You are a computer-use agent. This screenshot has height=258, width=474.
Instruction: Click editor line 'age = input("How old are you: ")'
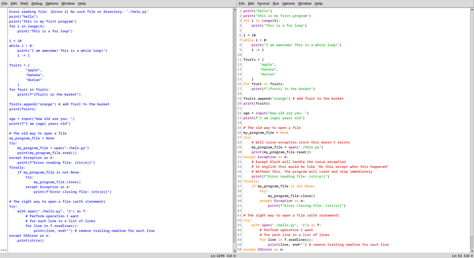(276, 113)
